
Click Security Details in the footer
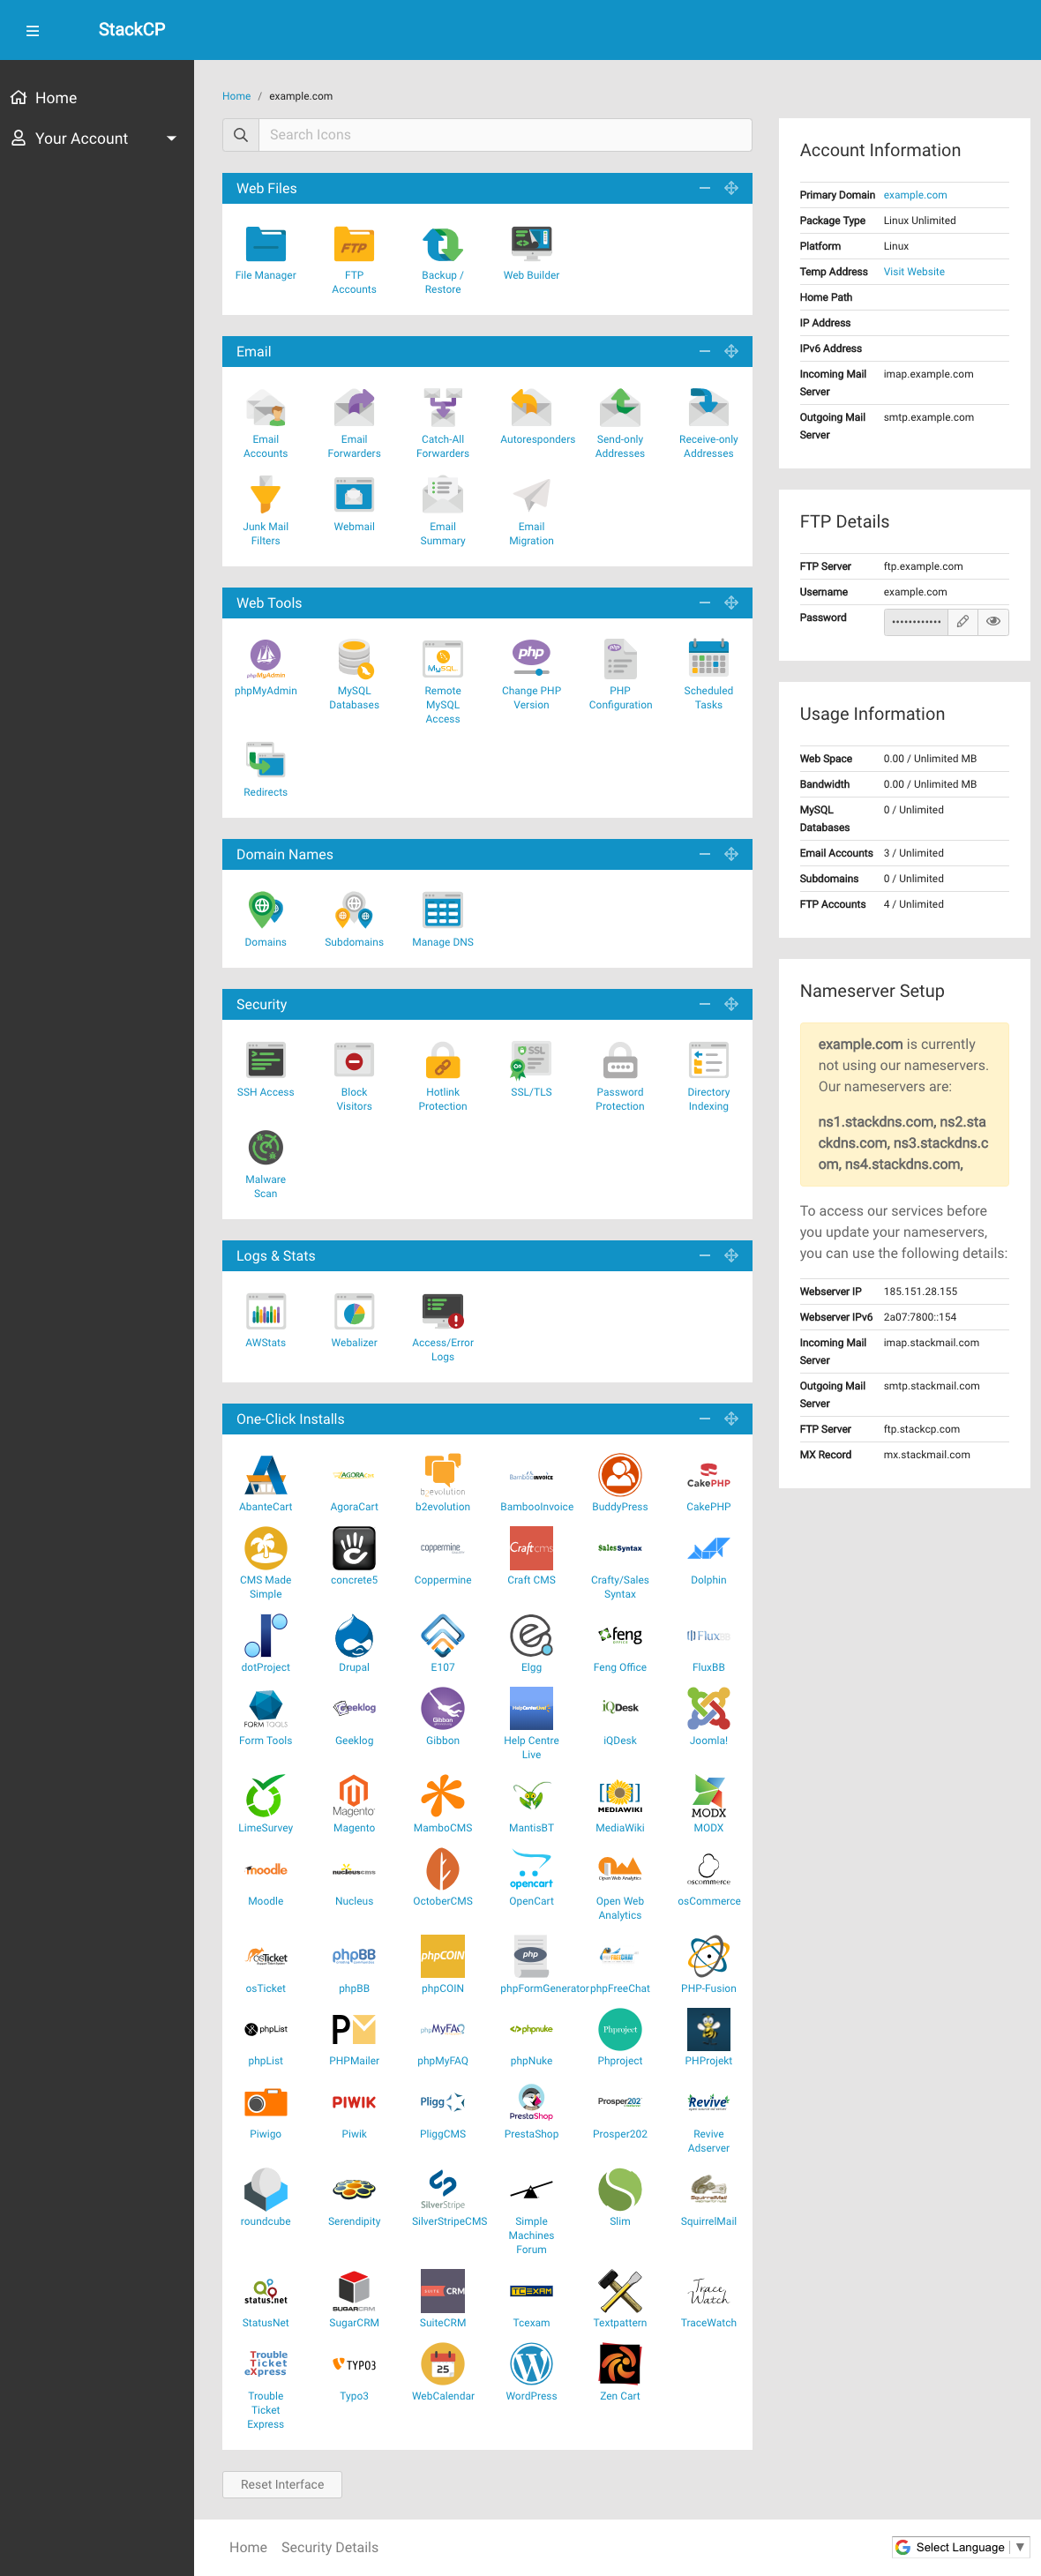point(329,2546)
